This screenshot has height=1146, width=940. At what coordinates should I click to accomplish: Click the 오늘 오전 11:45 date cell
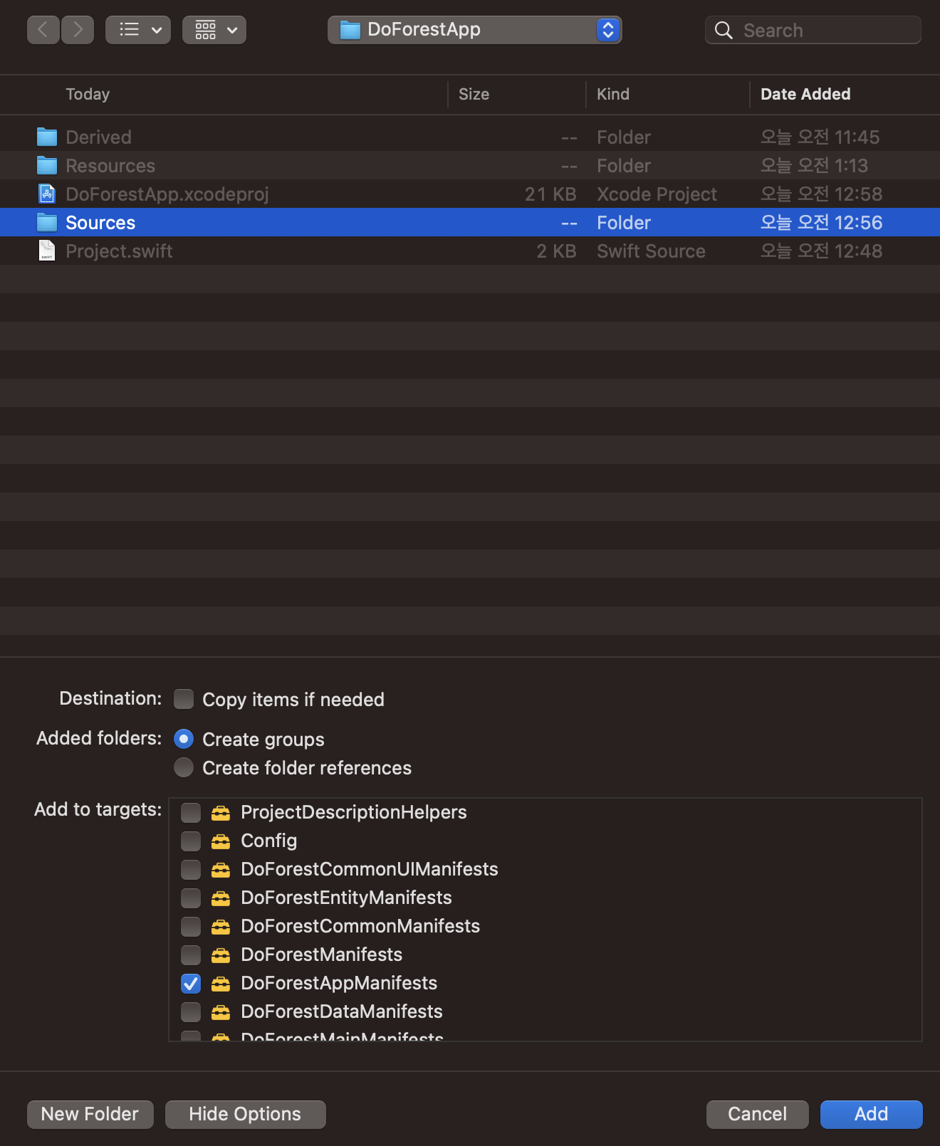820,137
